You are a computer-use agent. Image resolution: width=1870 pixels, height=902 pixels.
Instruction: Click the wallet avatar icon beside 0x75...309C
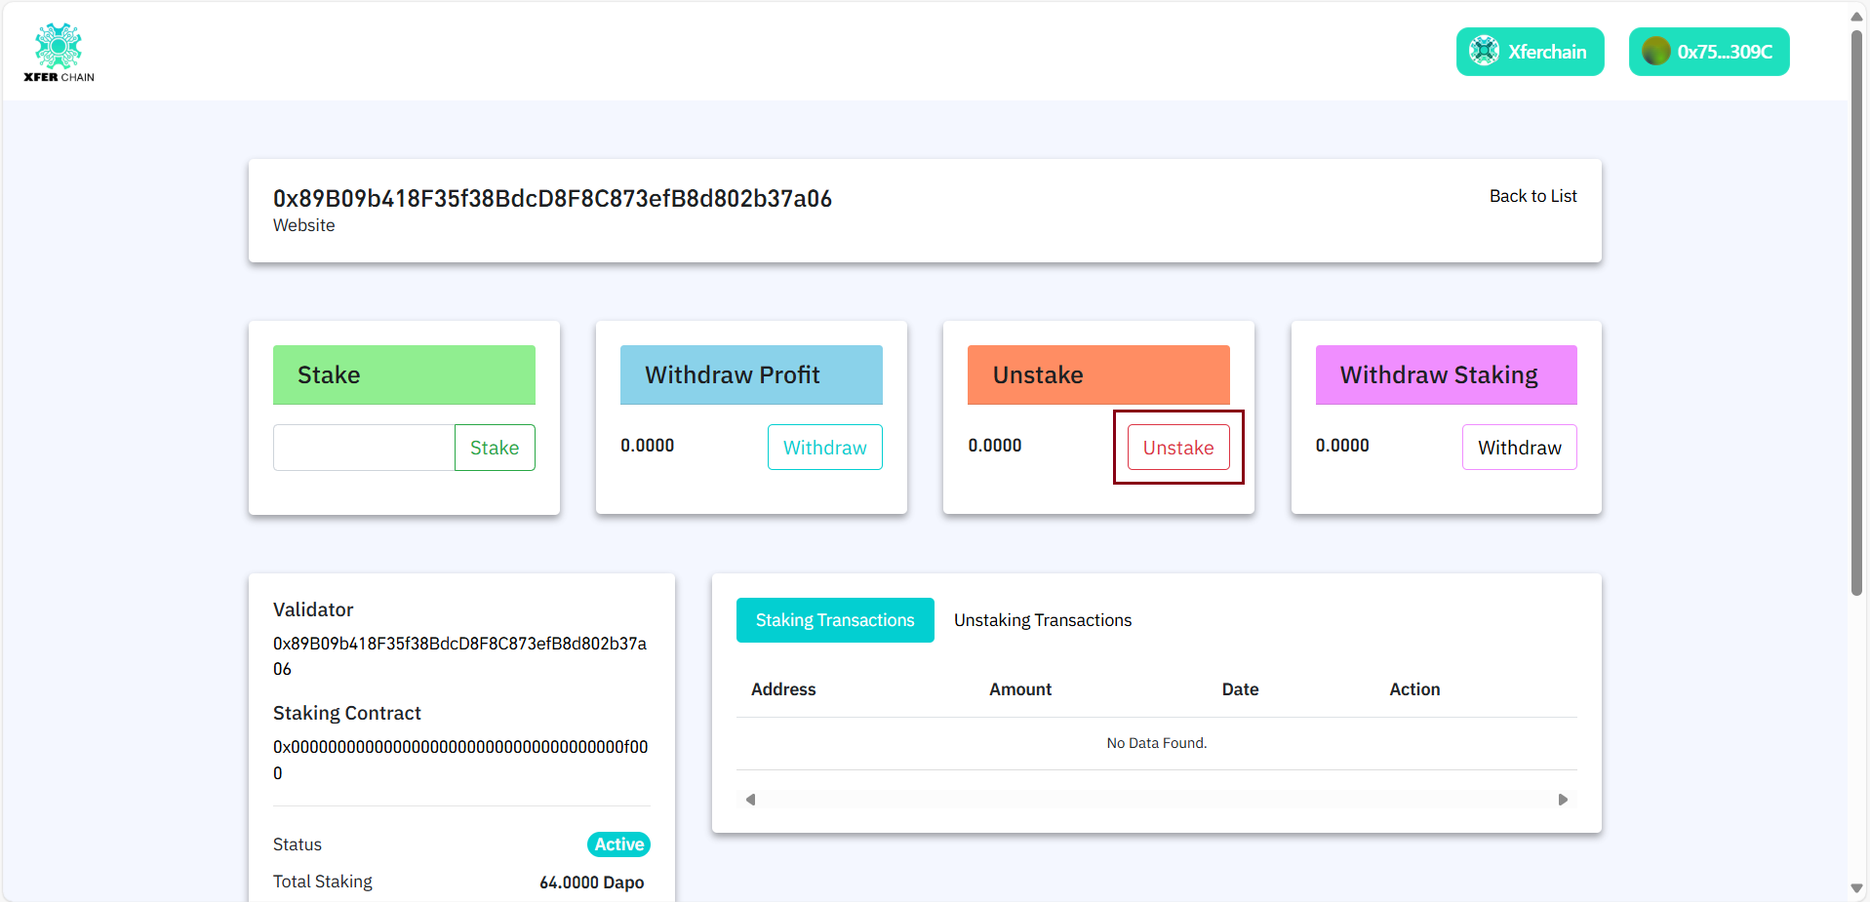1654,51
